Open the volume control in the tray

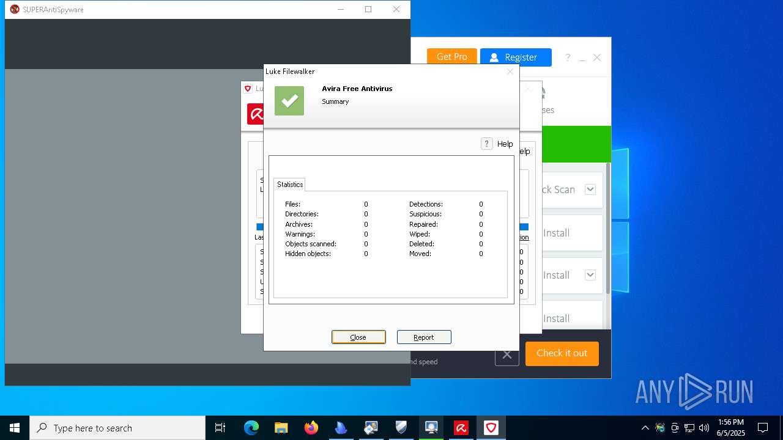[704, 428]
